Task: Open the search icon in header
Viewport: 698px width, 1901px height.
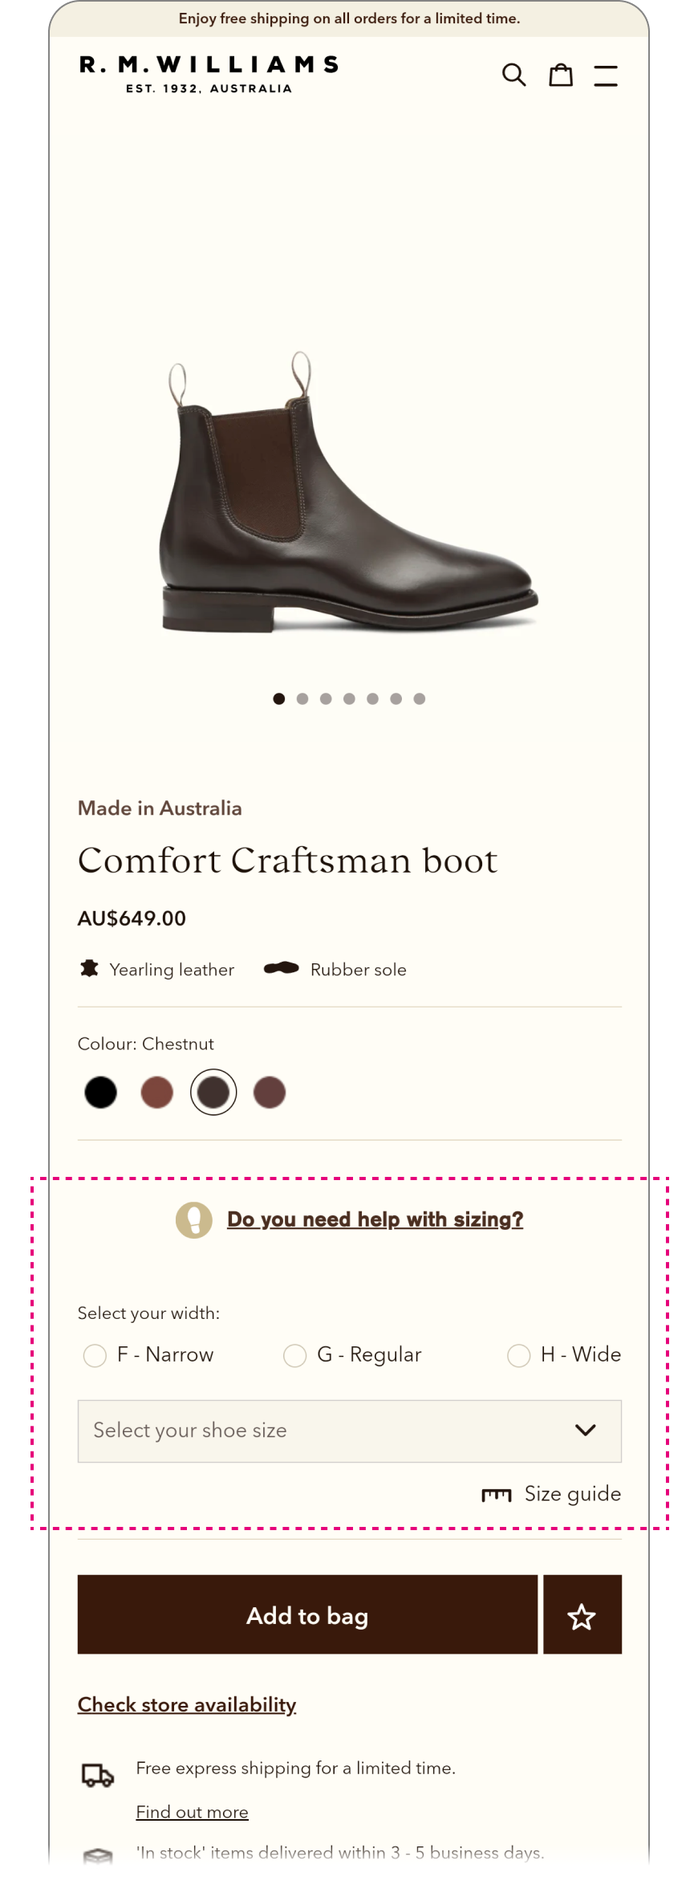Action: click(513, 75)
